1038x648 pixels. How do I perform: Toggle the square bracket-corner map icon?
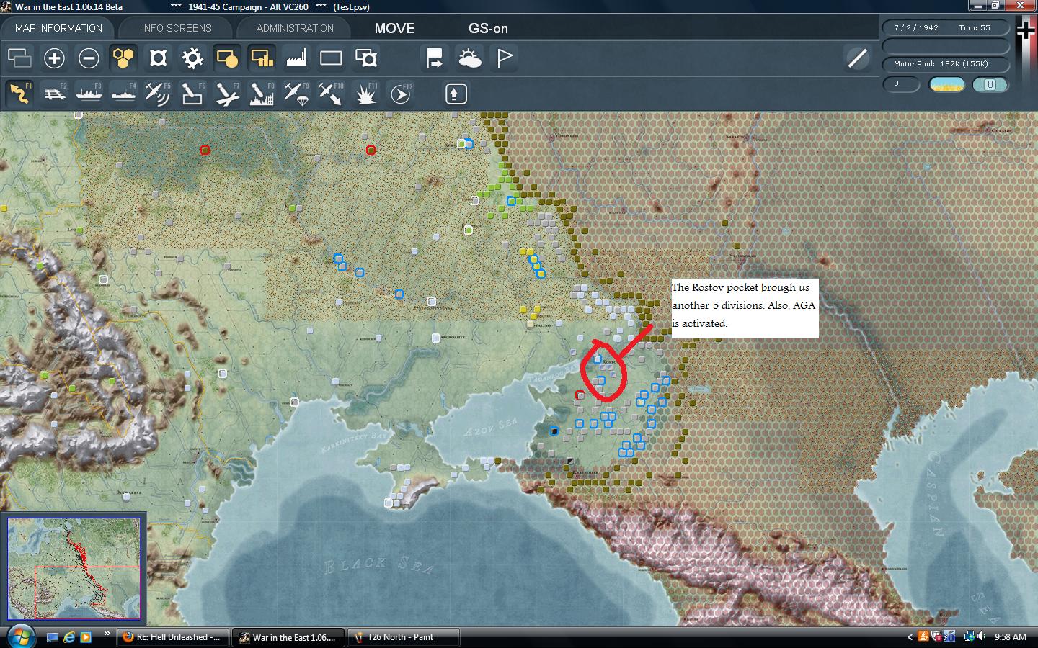tap(158, 58)
